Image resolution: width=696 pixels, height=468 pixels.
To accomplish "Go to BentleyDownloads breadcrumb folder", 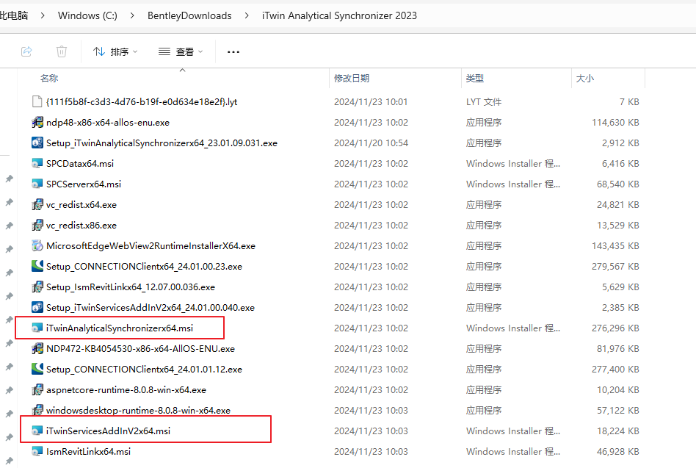I will [189, 15].
